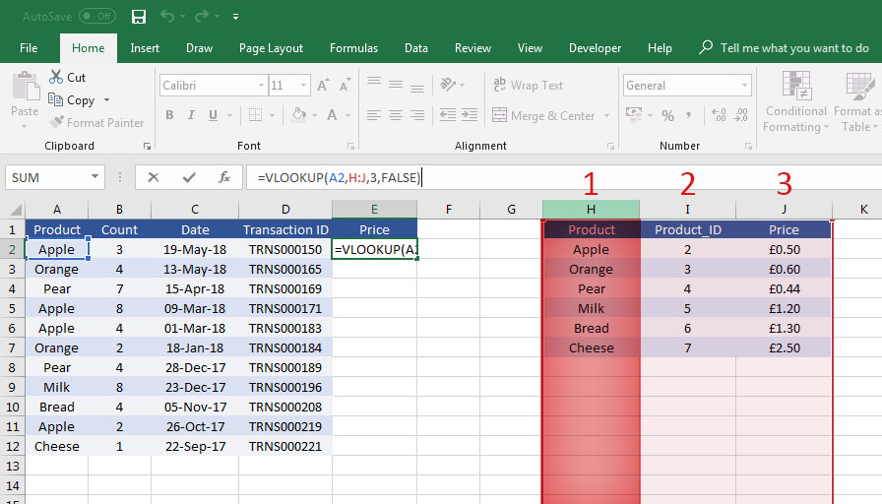Click the Decrease Decimal icon
882x504 pixels.
pyautogui.click(x=741, y=115)
